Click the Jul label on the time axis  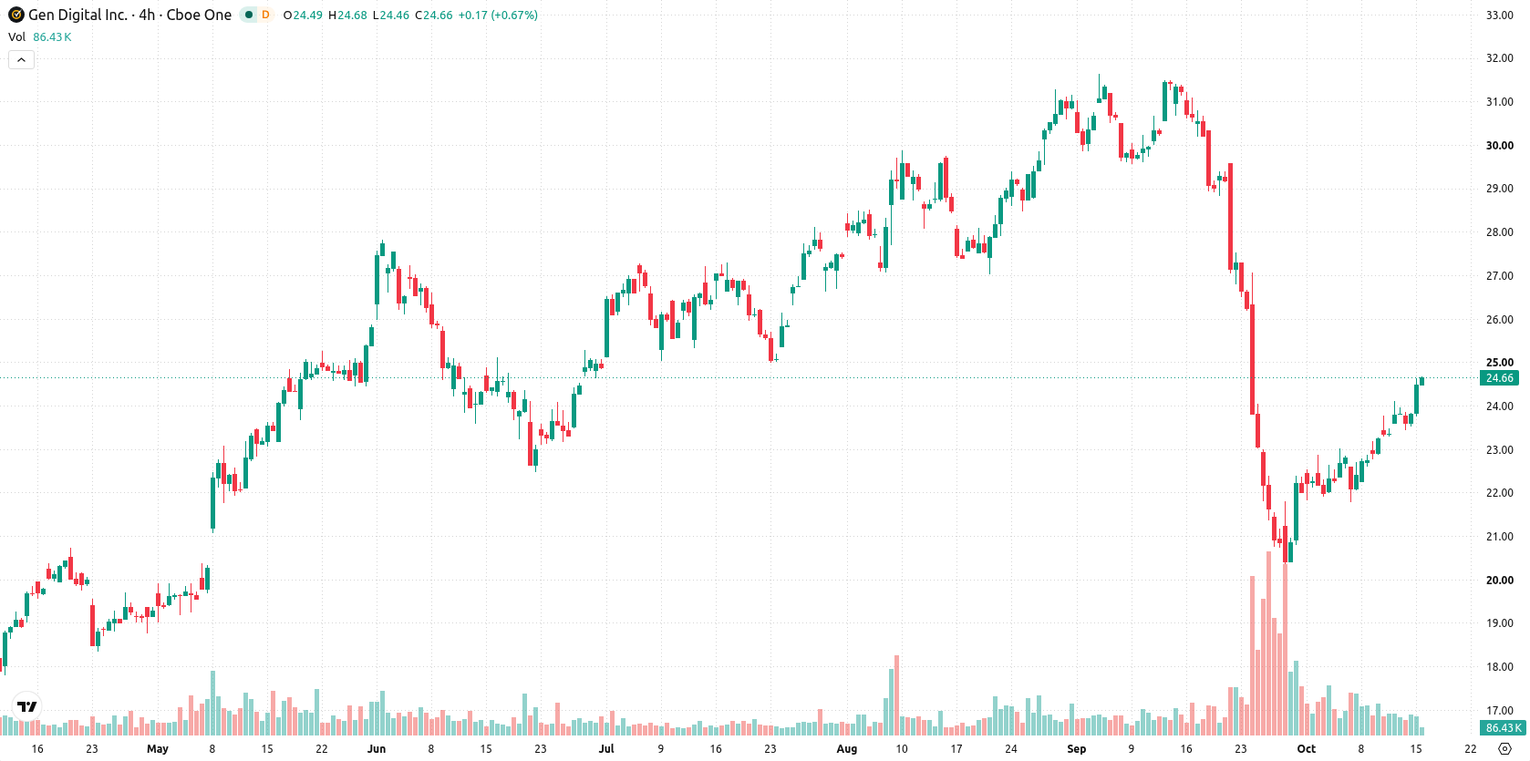coord(606,749)
